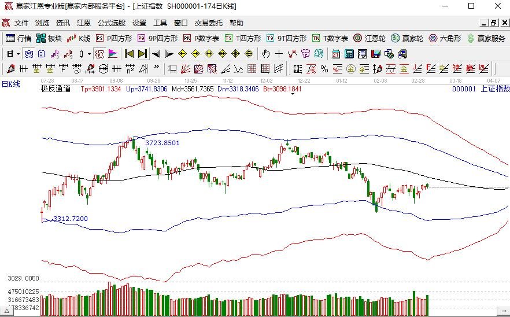
Task: Open the P数字表 tool
Action: [201, 38]
